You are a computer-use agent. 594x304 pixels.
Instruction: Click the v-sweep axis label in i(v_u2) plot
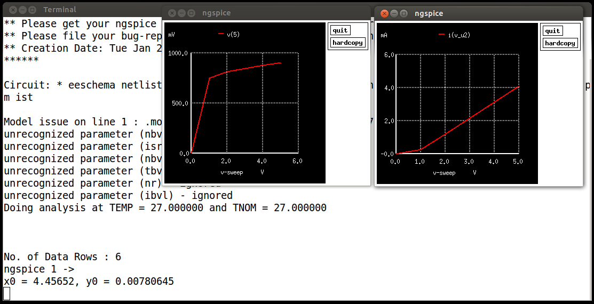(444, 173)
